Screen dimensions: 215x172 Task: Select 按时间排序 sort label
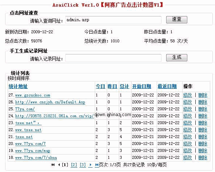[x=19, y=78]
